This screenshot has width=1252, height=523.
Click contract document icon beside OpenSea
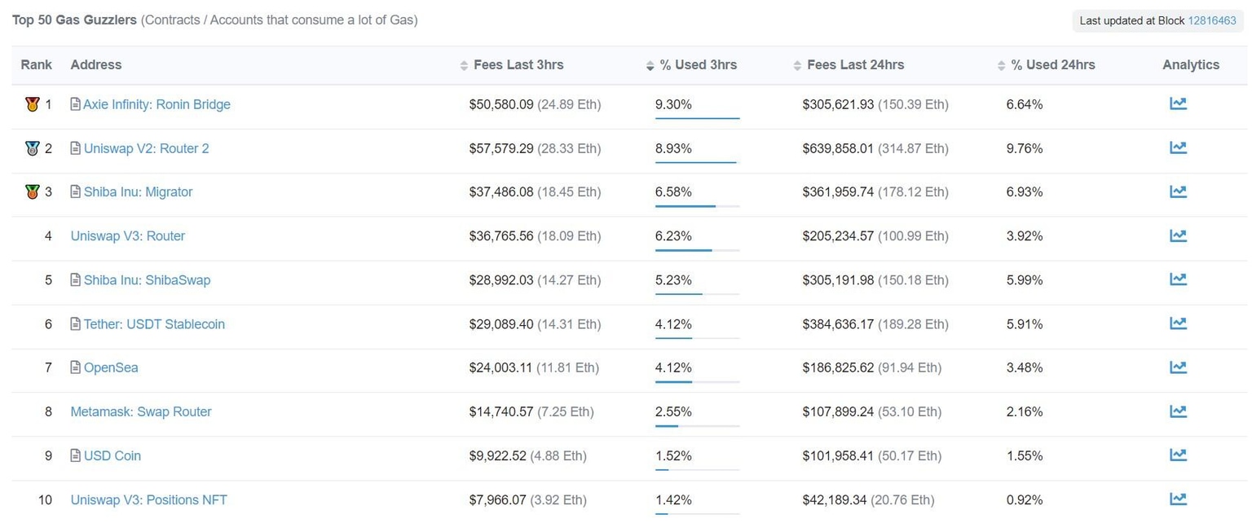tap(76, 367)
